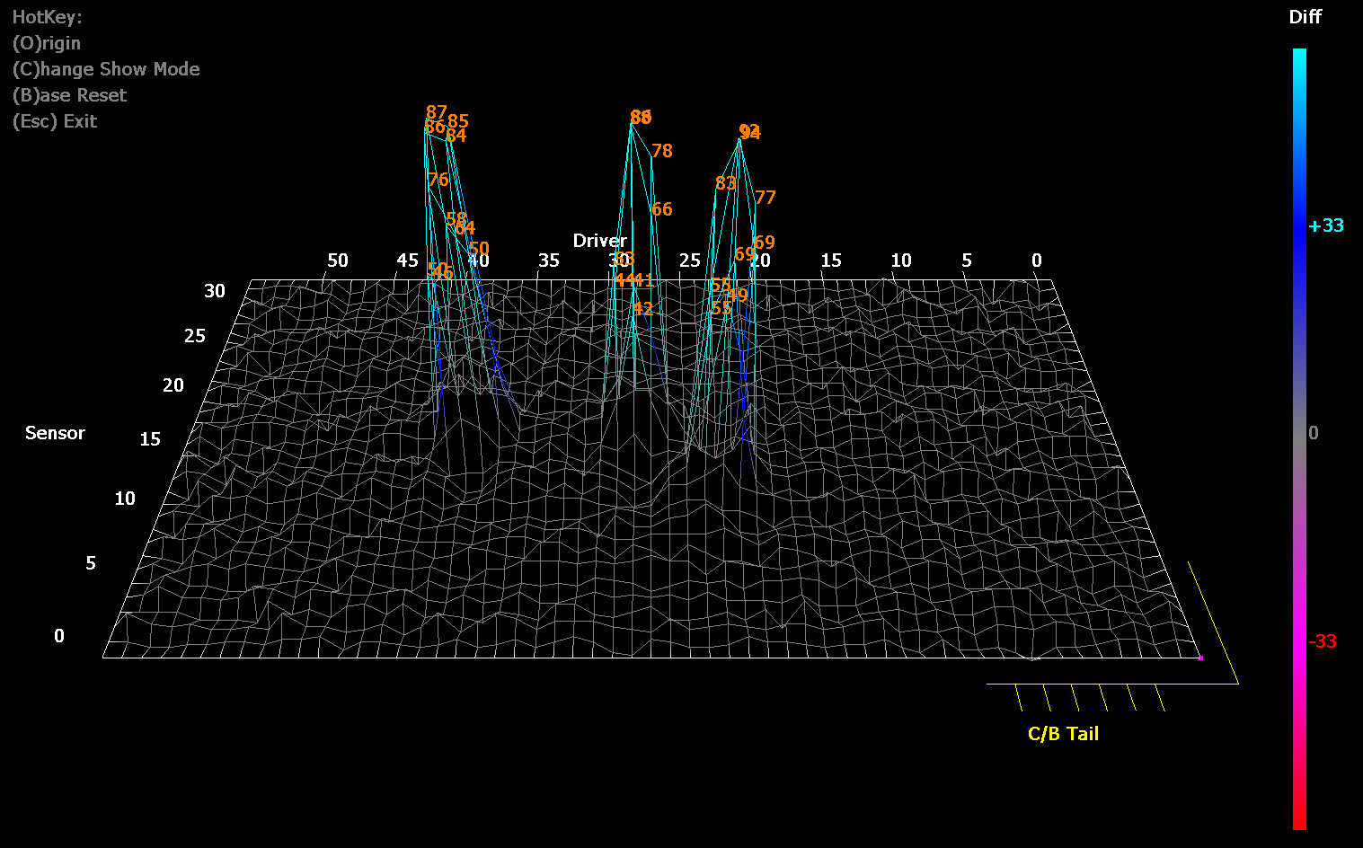Select the peak labeled 94
This screenshot has width=1363, height=848.
752,132
